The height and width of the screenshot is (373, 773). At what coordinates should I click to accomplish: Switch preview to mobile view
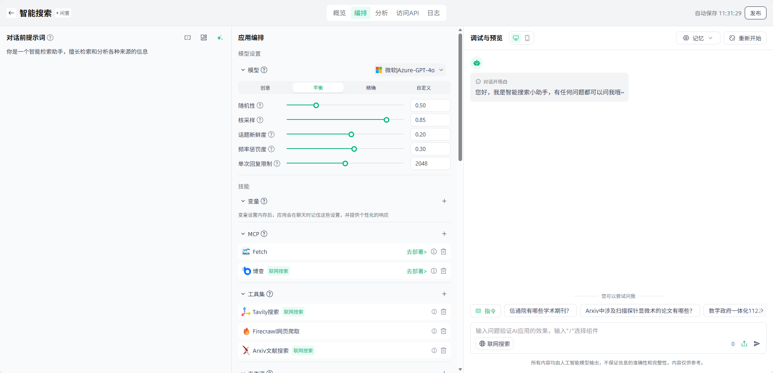[527, 38]
